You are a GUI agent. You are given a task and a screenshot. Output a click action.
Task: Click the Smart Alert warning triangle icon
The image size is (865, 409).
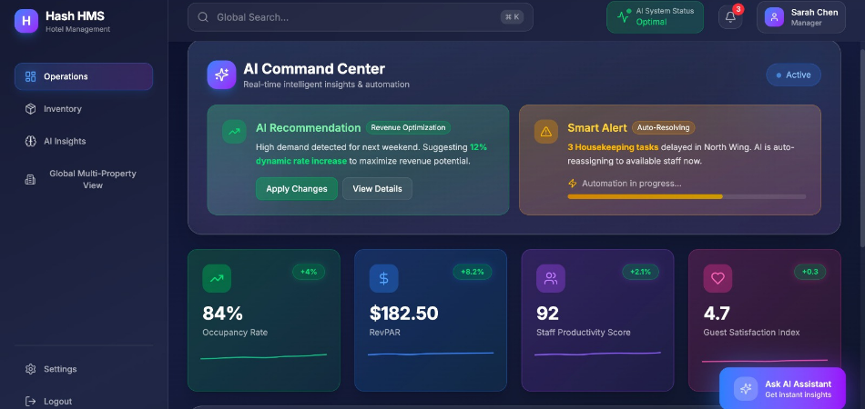coord(546,132)
